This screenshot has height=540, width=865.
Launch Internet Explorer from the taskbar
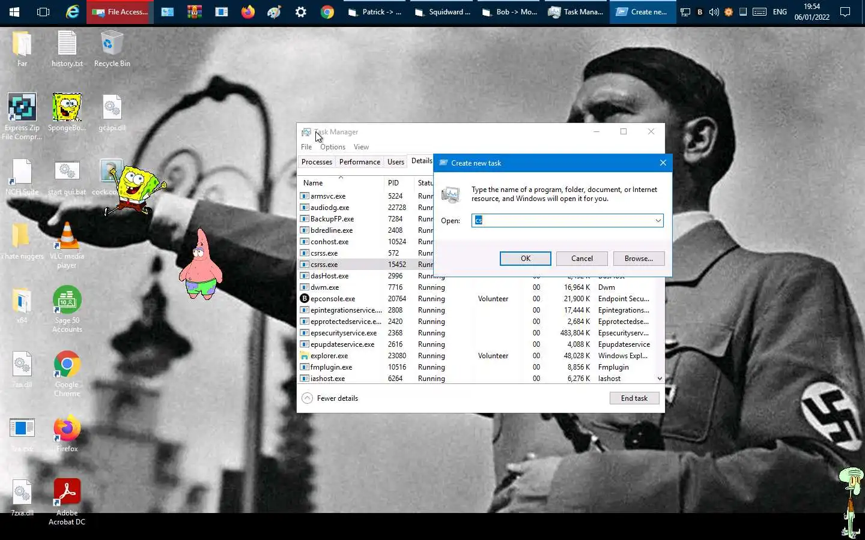coord(72,12)
